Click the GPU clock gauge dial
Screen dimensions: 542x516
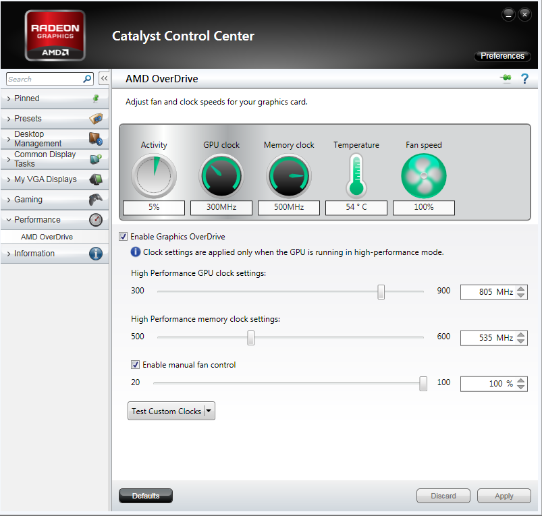[221, 176]
